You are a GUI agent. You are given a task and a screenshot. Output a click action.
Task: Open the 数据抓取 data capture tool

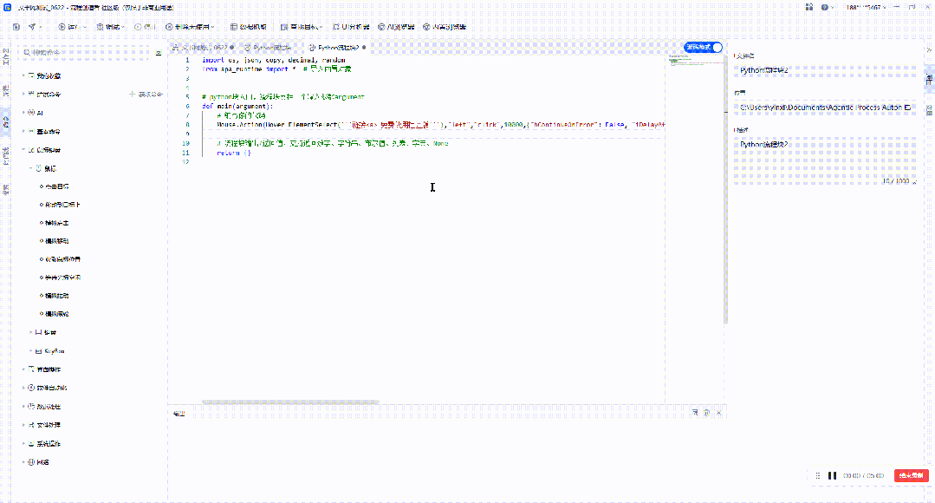[x=249, y=27]
